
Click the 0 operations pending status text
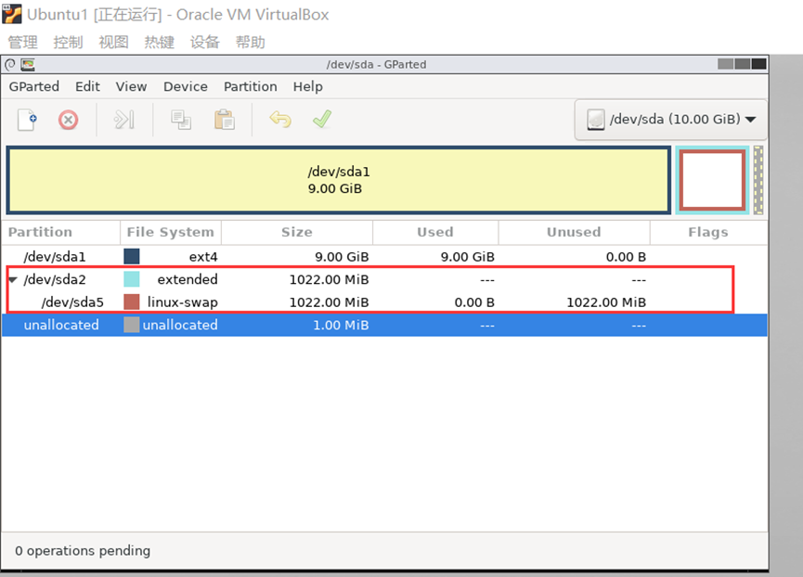[x=83, y=551]
